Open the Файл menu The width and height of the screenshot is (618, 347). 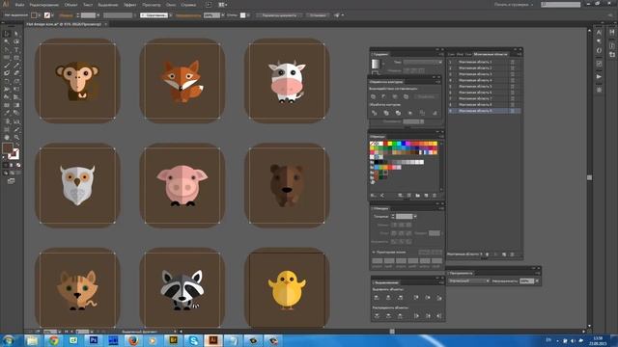19,5
